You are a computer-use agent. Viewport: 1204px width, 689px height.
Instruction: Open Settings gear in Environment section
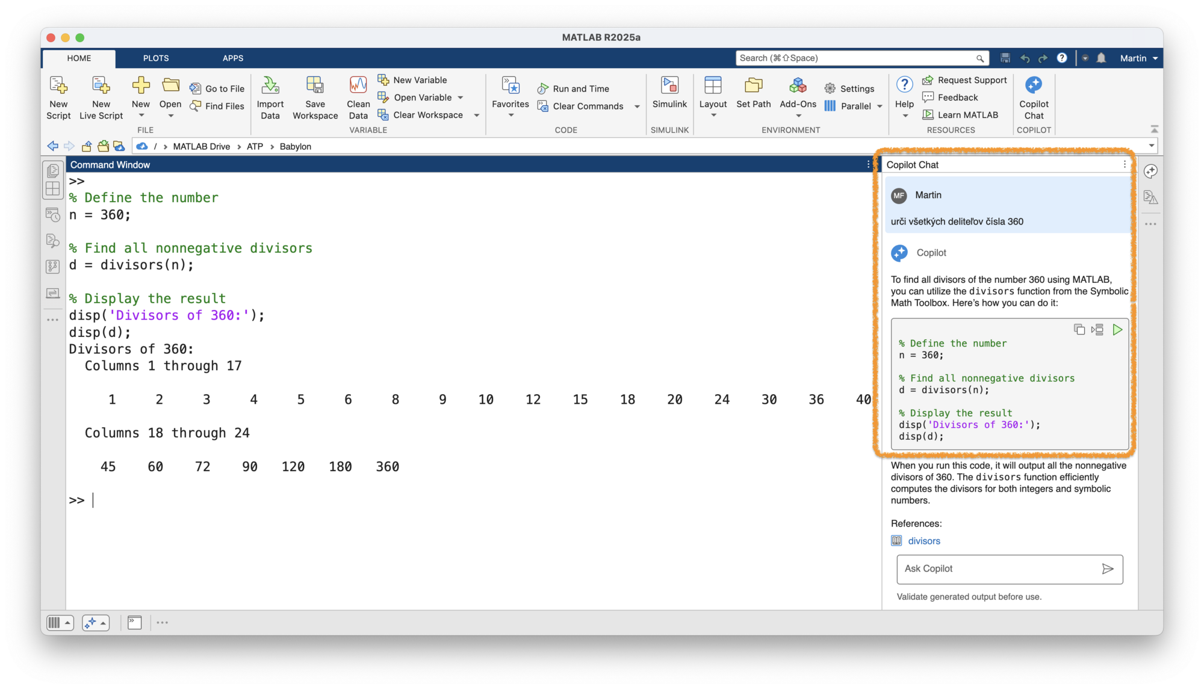point(849,88)
